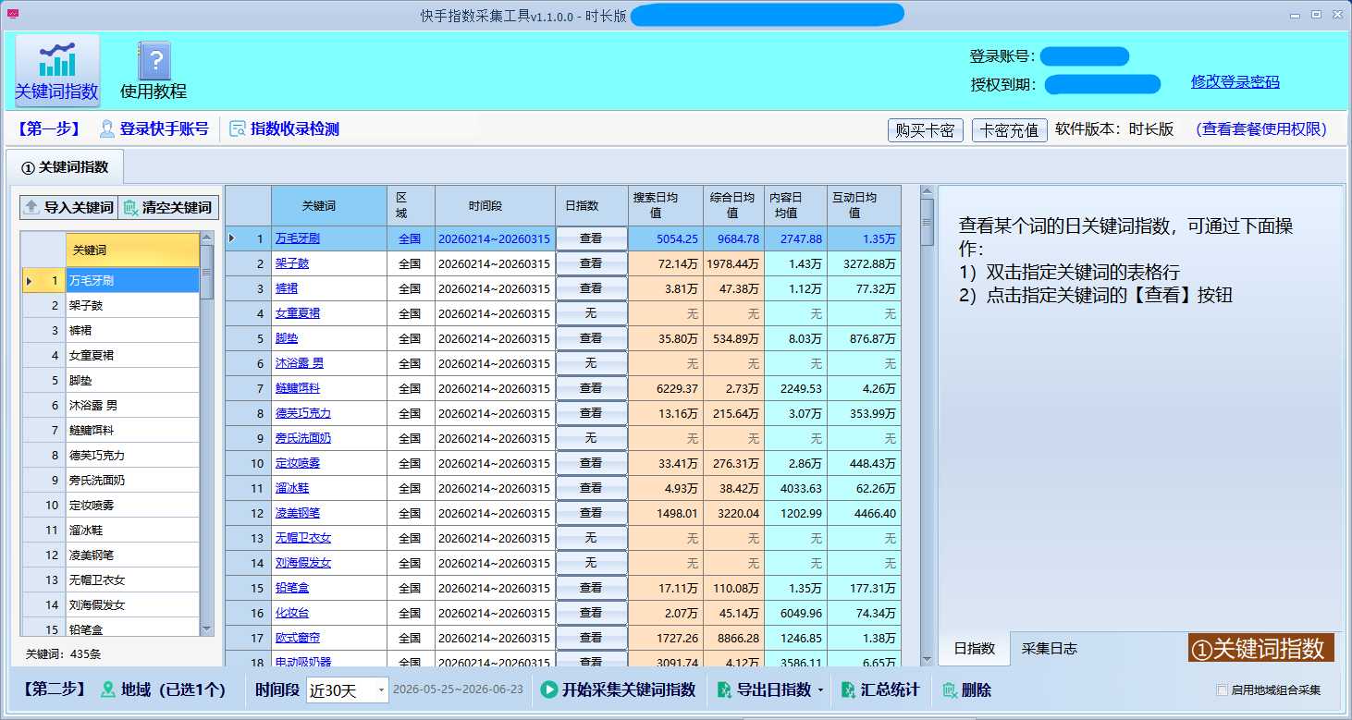Open 欧式窗帘 keyword link in table

click(297, 638)
